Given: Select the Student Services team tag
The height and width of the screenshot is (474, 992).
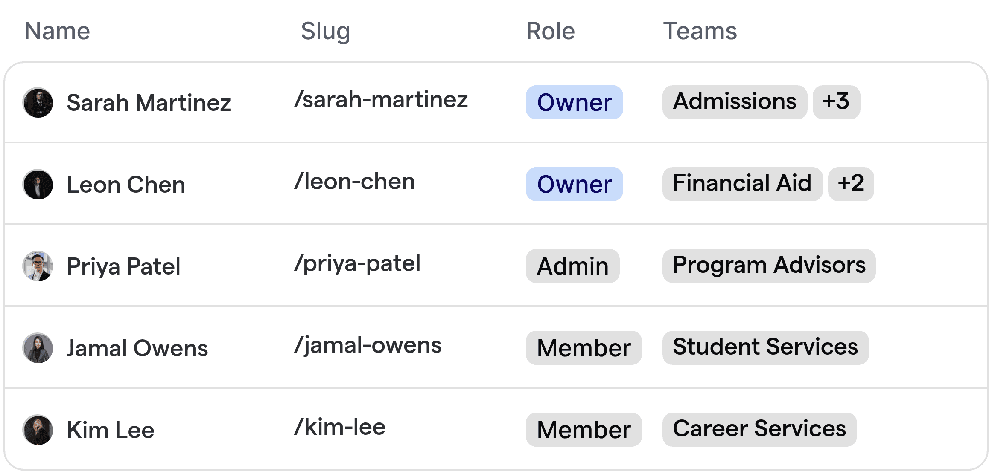Looking at the screenshot, I should pos(765,348).
